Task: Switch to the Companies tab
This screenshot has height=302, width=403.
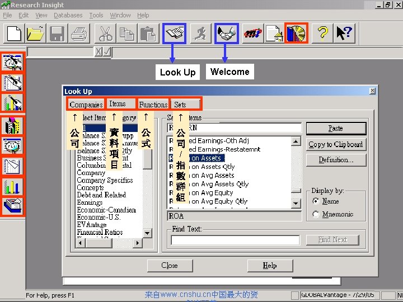Action: pos(86,105)
